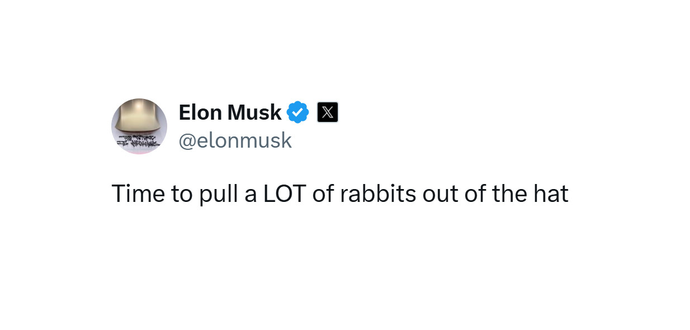Open the @elonmusk handle link
The height and width of the screenshot is (330, 690).
pos(235,140)
